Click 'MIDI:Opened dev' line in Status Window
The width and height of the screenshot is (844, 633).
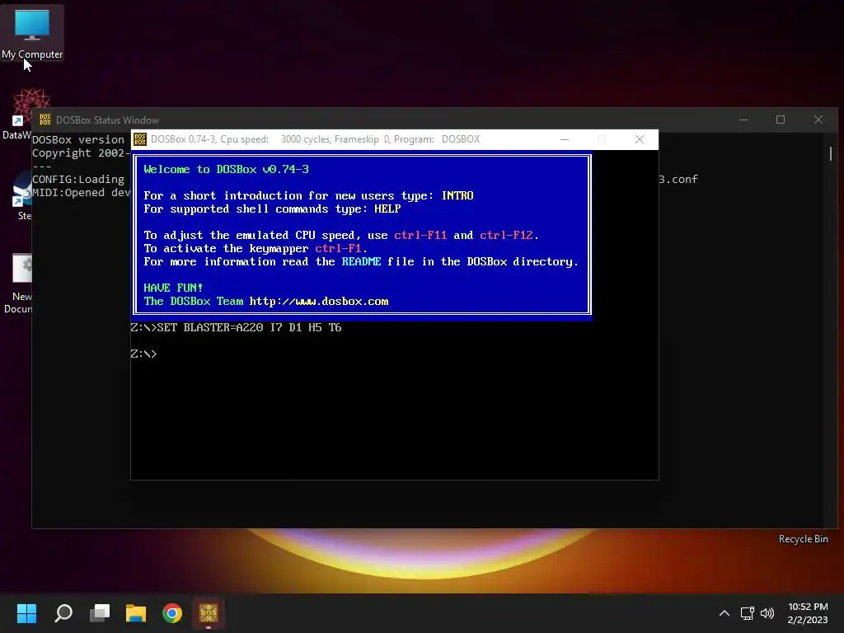82,193
